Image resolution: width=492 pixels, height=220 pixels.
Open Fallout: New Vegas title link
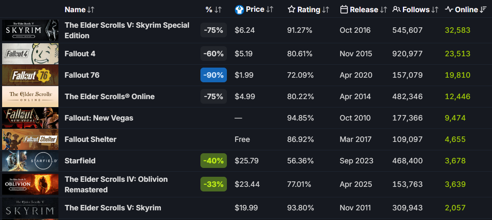pyautogui.click(x=99, y=118)
